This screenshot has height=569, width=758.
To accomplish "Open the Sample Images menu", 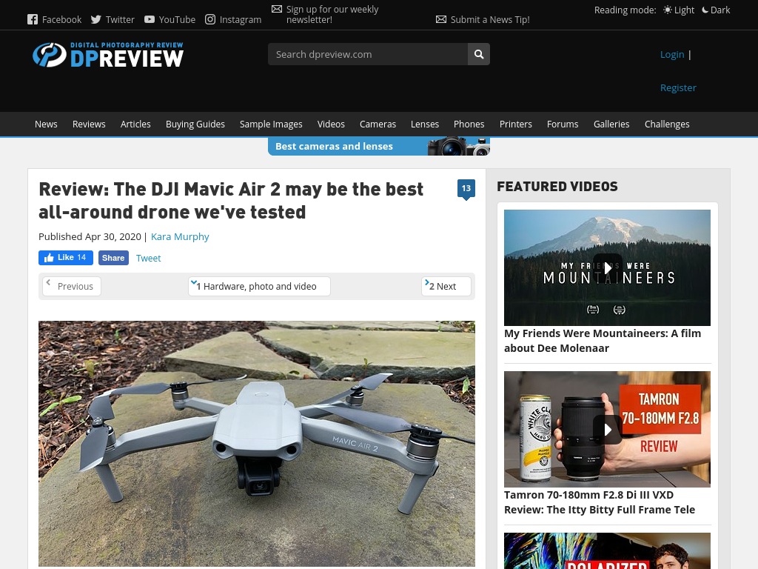I will (271, 124).
